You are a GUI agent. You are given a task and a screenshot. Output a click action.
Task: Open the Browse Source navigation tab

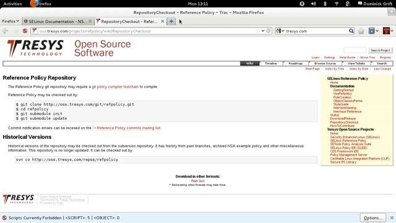click(x=325, y=63)
